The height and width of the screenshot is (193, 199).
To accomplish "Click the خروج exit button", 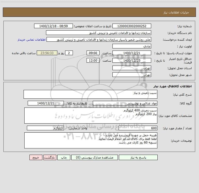I will pyautogui.click(x=36, y=157).
